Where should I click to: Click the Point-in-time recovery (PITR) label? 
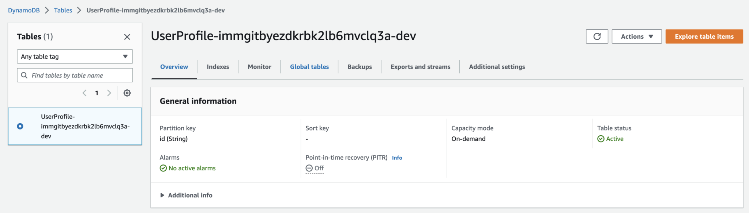tap(347, 158)
